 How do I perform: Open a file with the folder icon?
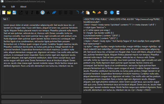pos(9,12)
